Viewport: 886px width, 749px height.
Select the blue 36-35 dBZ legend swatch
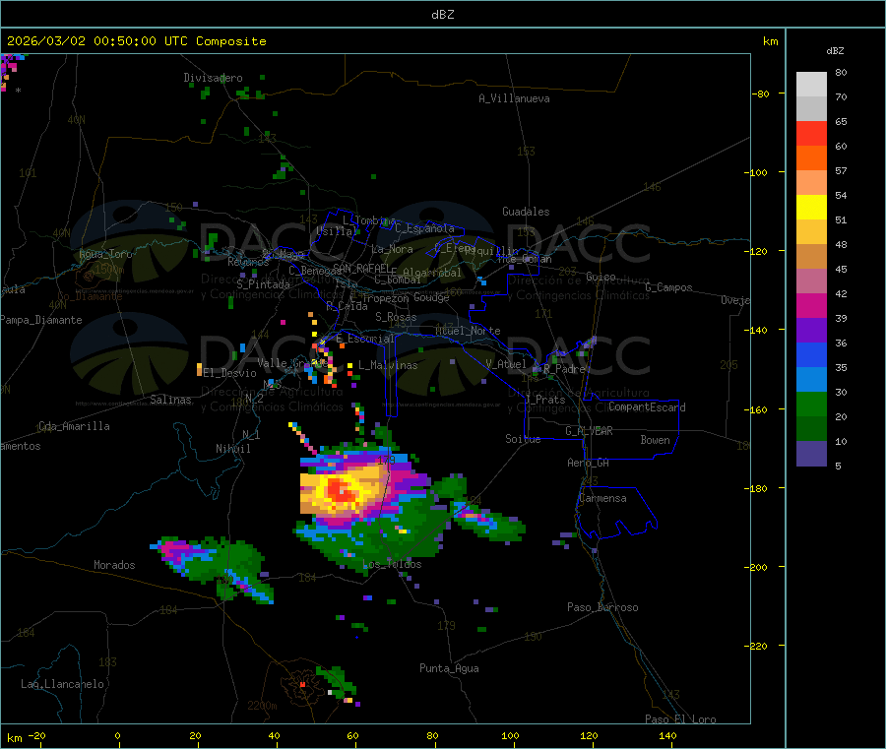(811, 355)
